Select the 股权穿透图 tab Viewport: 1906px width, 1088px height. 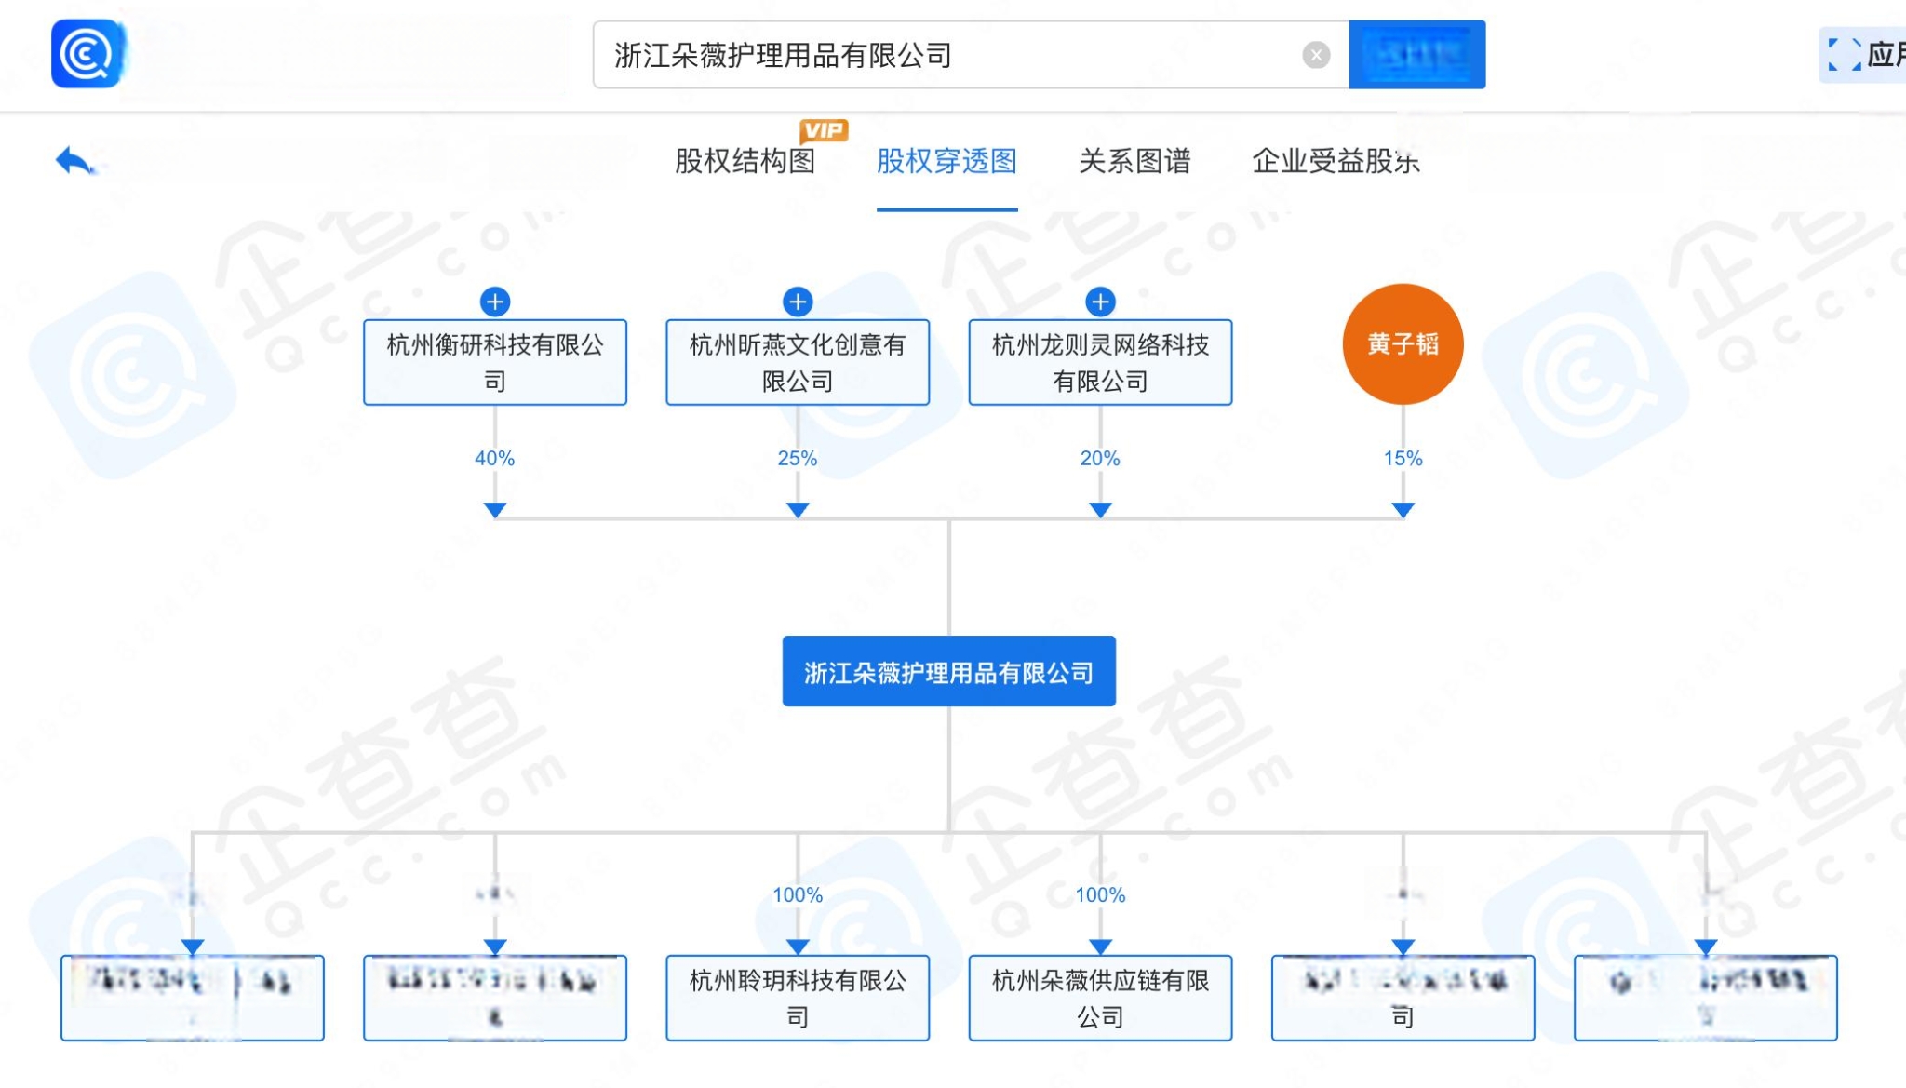pyautogui.click(x=946, y=161)
